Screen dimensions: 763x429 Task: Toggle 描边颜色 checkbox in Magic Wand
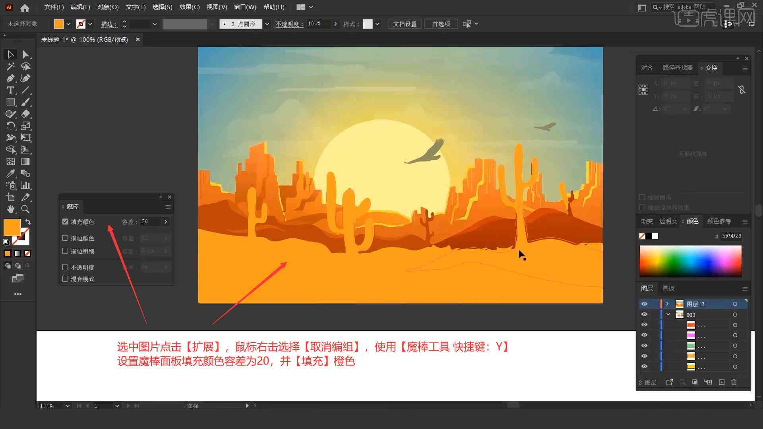[65, 238]
